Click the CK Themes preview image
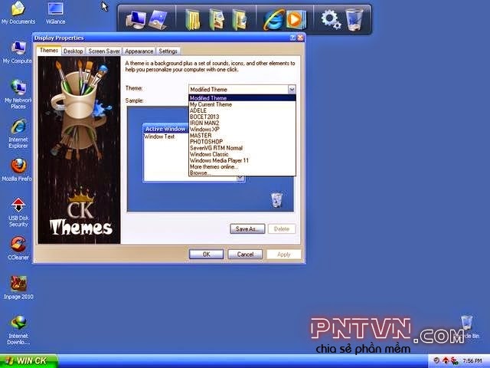This screenshot has height=368, width=490. click(x=79, y=150)
